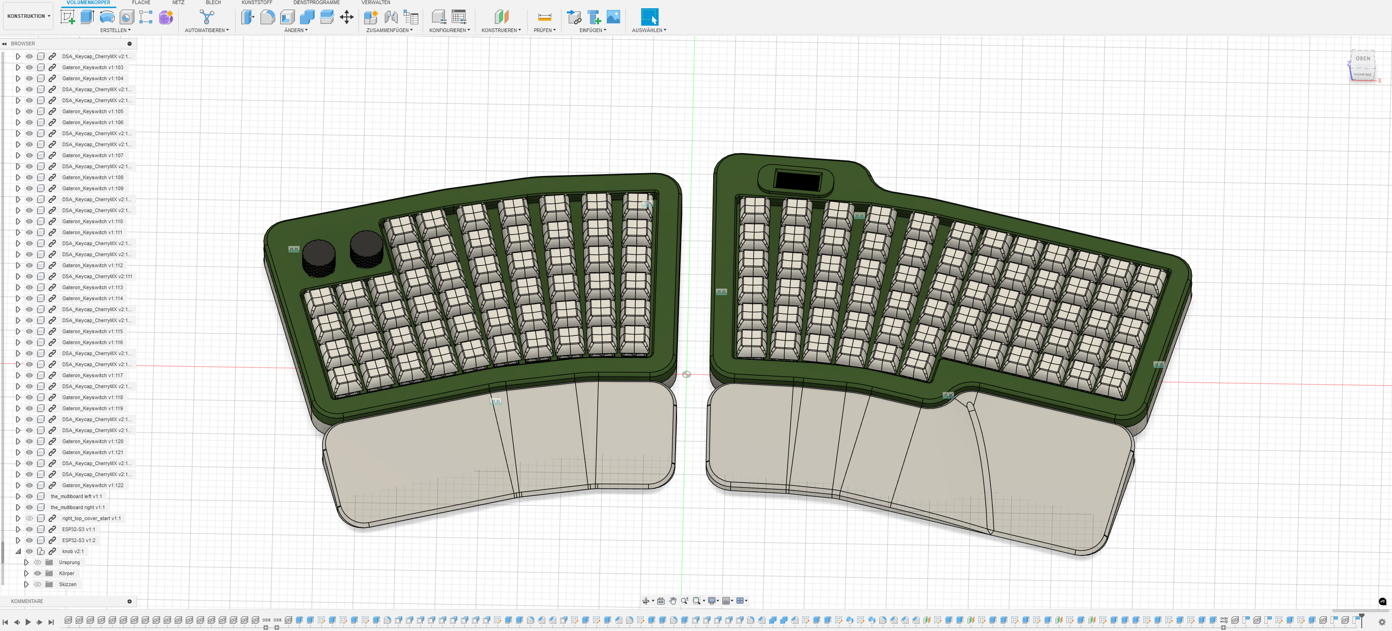
Task: Click the Extrude tool icon
Action: pyautogui.click(x=87, y=17)
